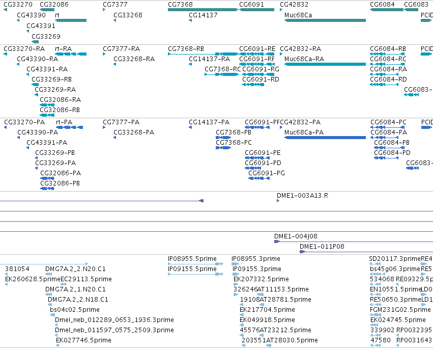Click the CG33268 gene label
The height and width of the screenshot is (348, 433).
pos(128,15)
